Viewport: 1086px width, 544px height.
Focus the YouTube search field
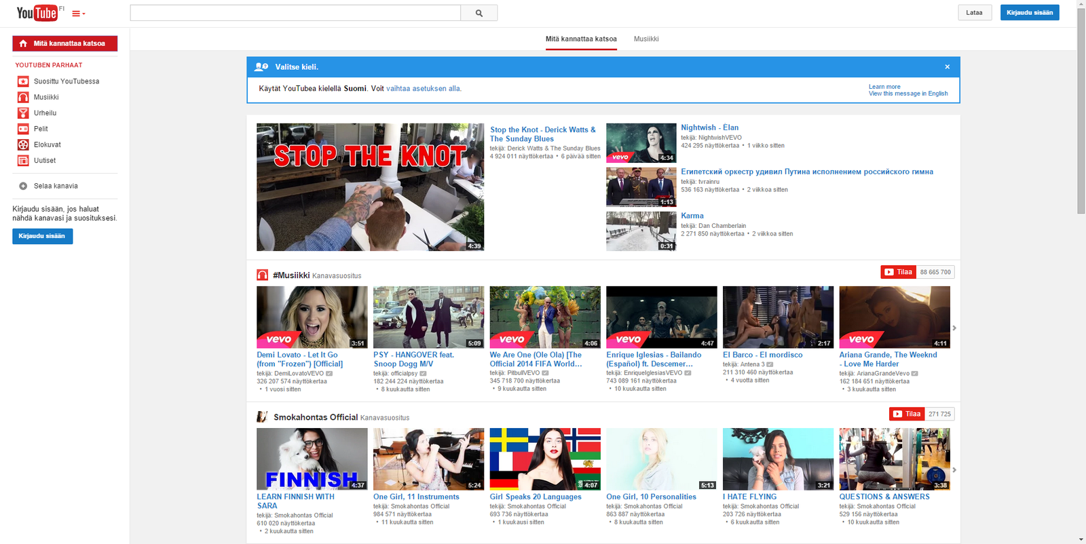(x=295, y=13)
